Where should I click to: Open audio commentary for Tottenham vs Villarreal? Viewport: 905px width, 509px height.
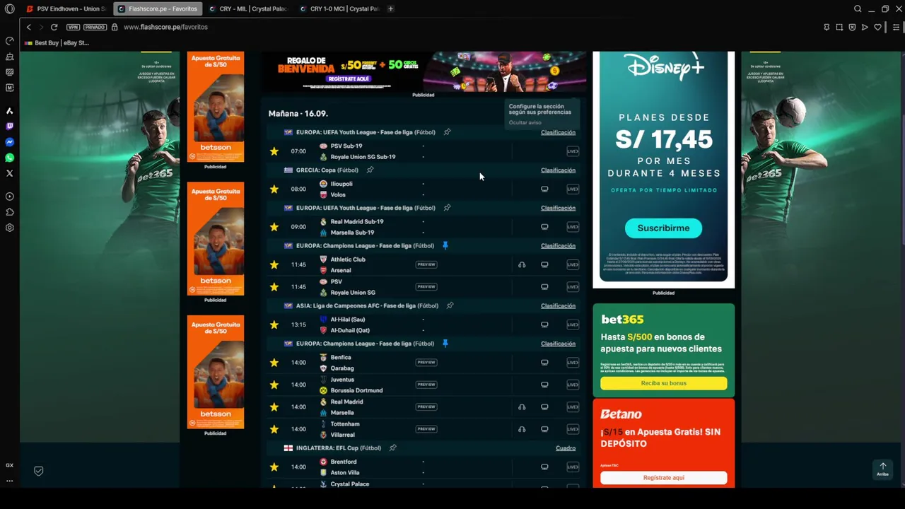[x=522, y=429]
